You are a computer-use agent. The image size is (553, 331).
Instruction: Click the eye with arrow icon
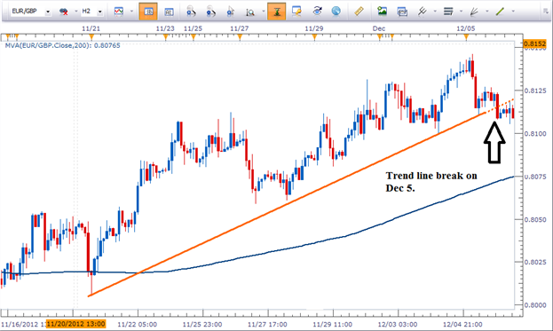coord(317,12)
